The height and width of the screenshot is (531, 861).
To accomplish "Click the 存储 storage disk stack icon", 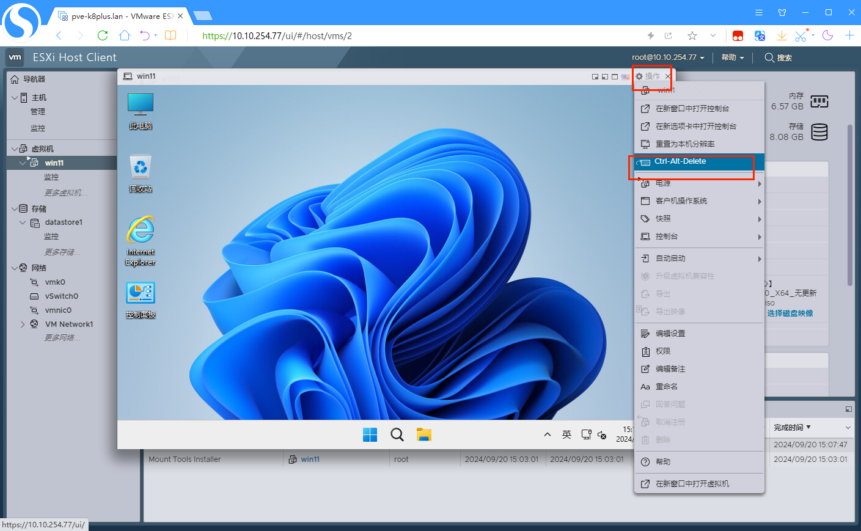I will click(819, 132).
